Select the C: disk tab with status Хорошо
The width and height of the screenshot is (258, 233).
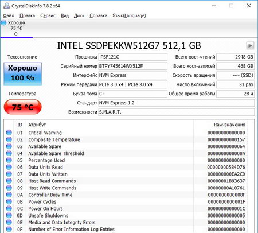(17, 28)
